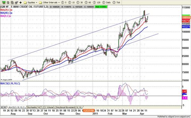Click the magenta -1.13 MACD value tag
This screenshot has height=118, width=191.
pyautogui.click(x=185, y=98)
